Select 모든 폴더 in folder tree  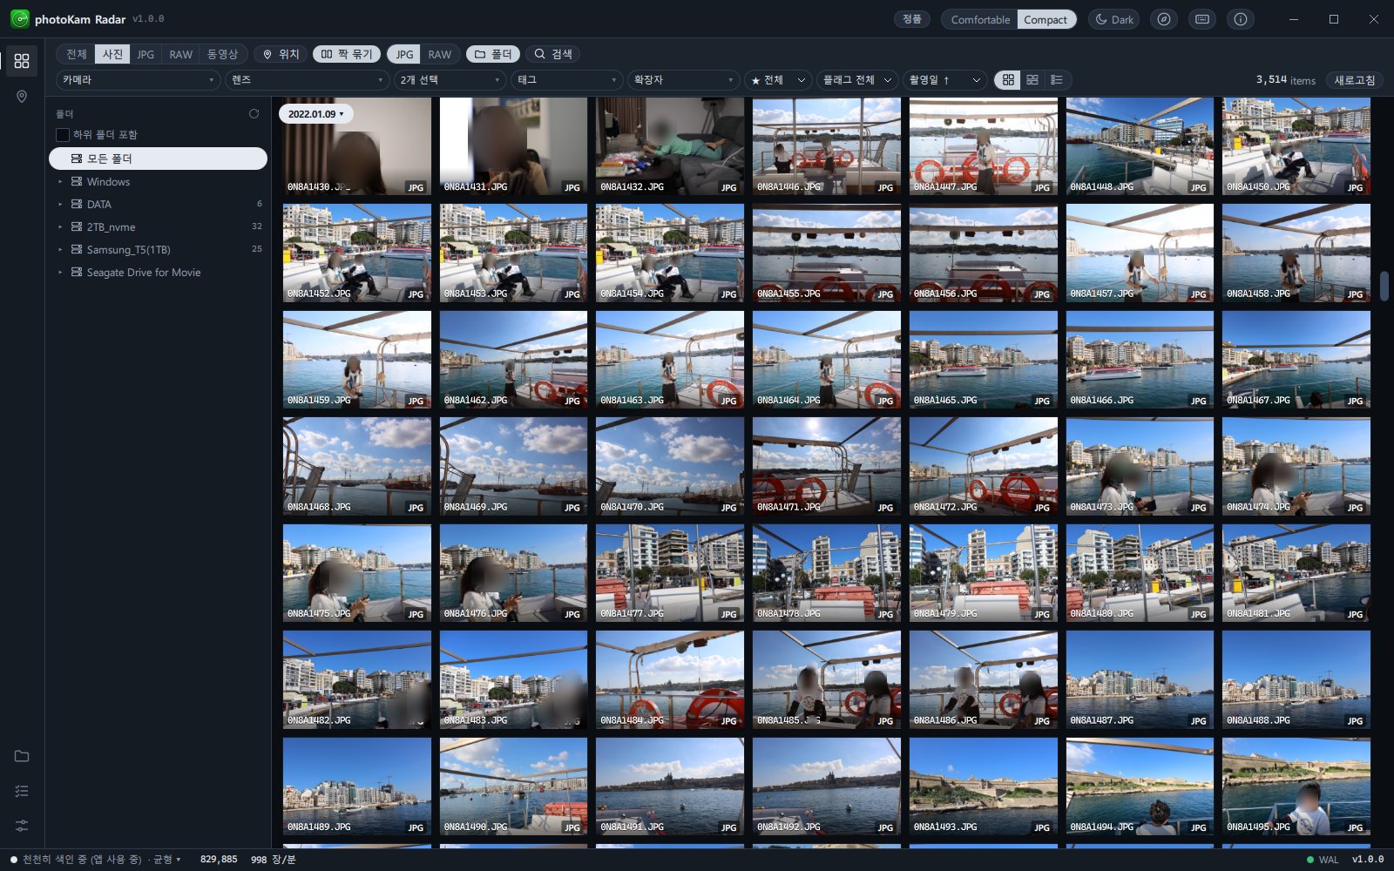point(158,159)
